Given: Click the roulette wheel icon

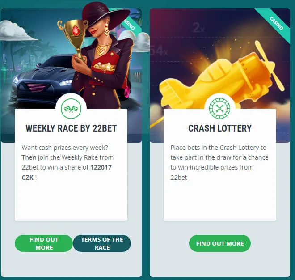Looking at the screenshot, I should 220,108.
